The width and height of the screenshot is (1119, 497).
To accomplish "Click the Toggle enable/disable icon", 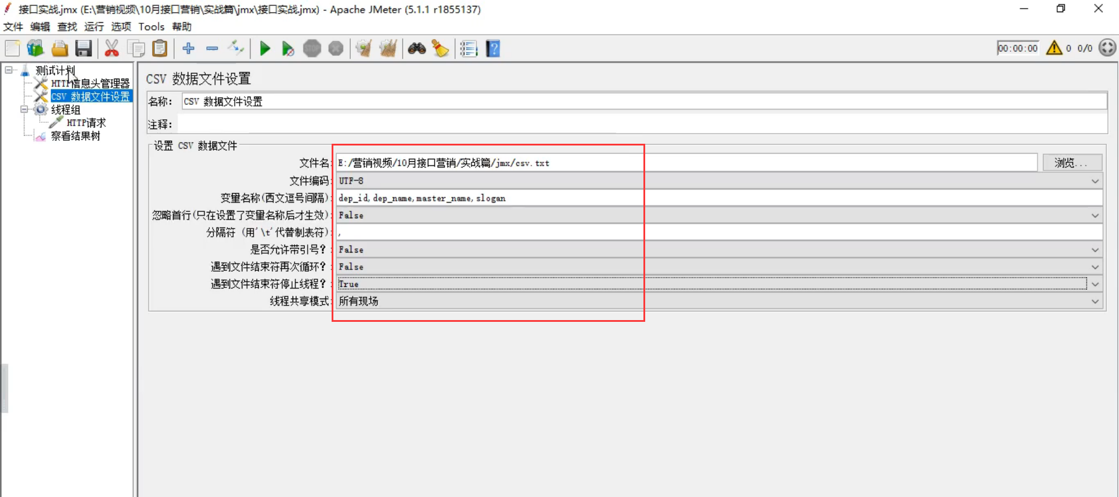I will (236, 48).
